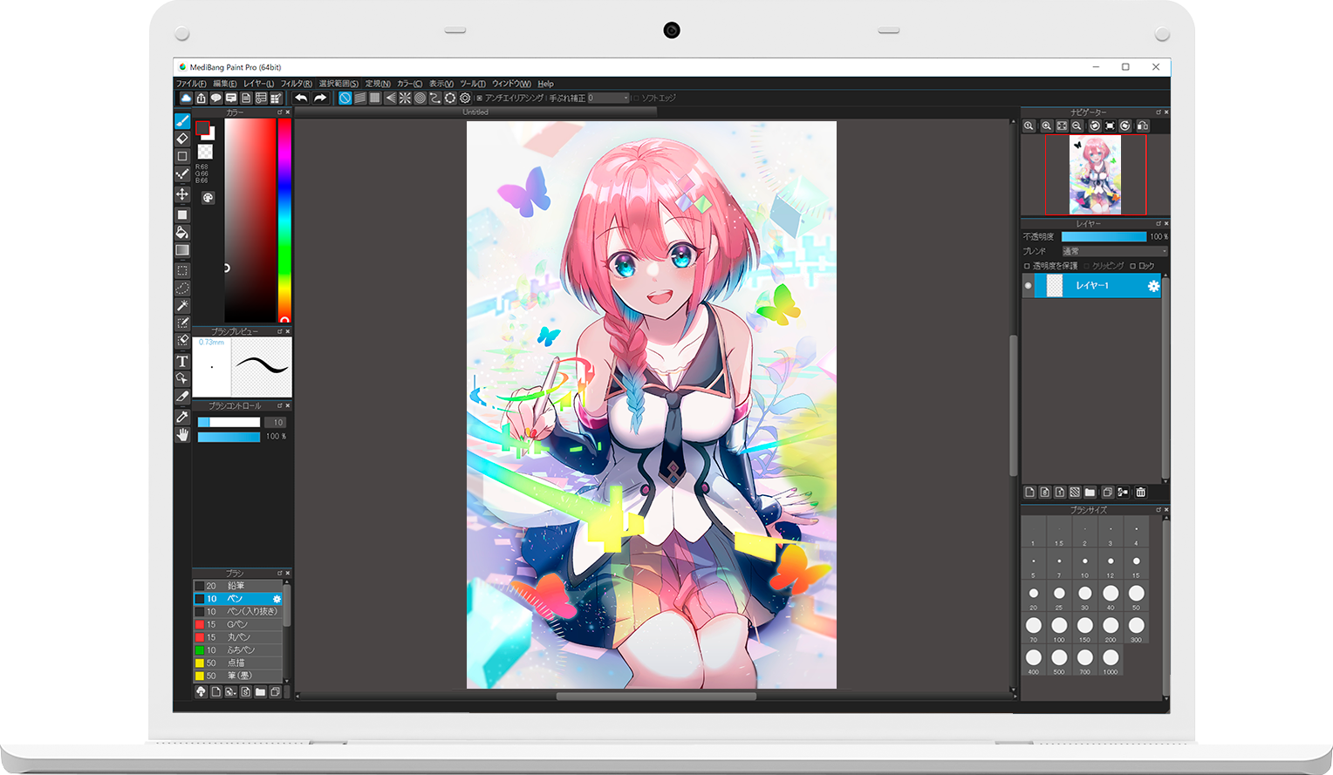Open snap settings gear icon
1333x775 pixels.
coord(465,98)
